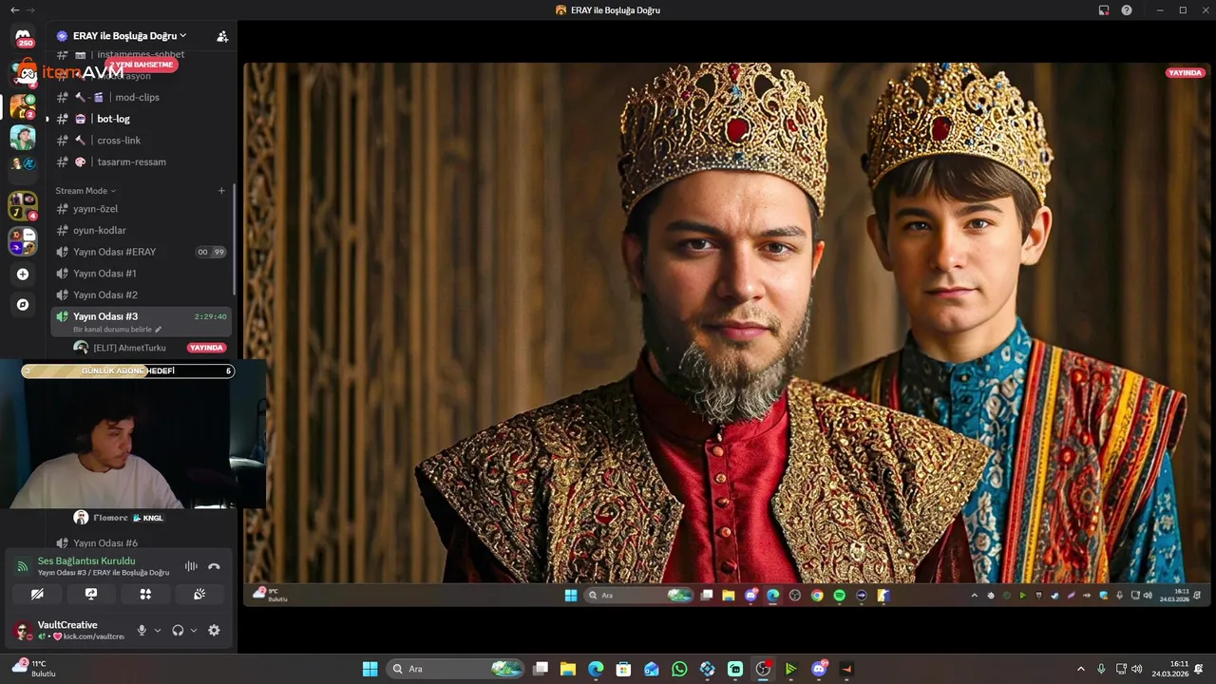Screen dimensions: 1216x684
Task: Select voice channel Yayın Odası #3
Action: click(141, 321)
